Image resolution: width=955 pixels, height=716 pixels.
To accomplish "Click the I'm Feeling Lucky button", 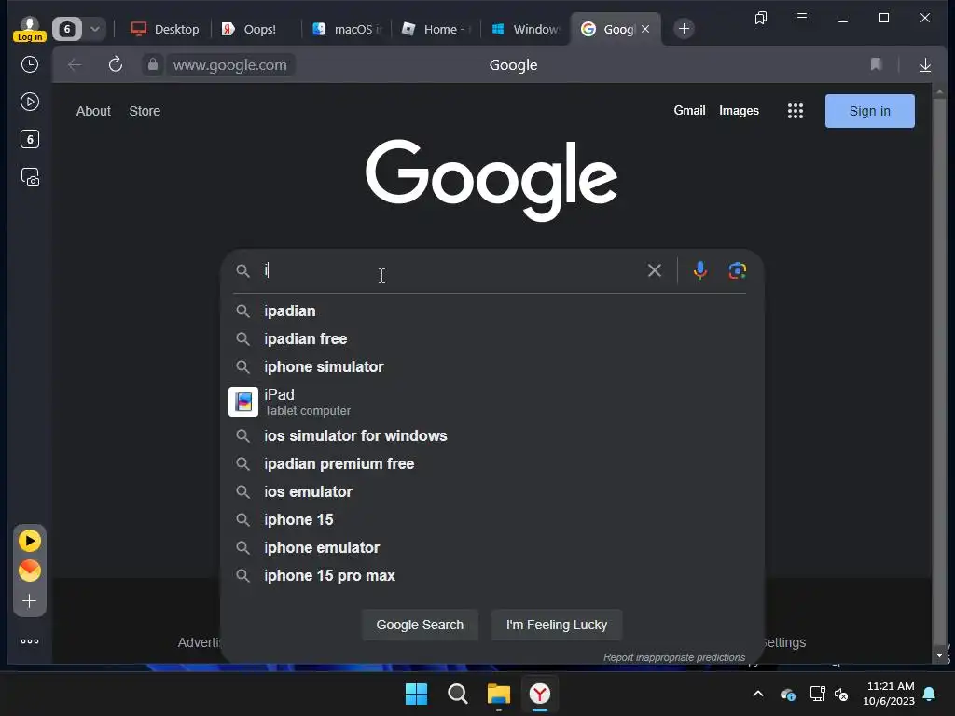I will tap(557, 625).
